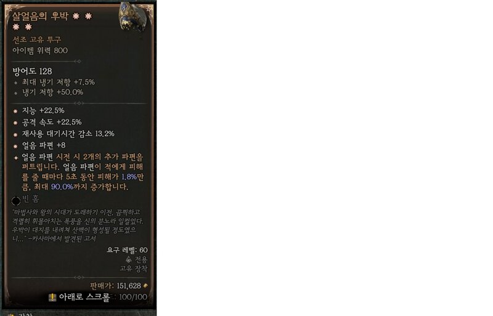Viewport: 493px width, 316px height.
Task: Click the 공격 속도 +22.5% affix line
Action: (52, 122)
